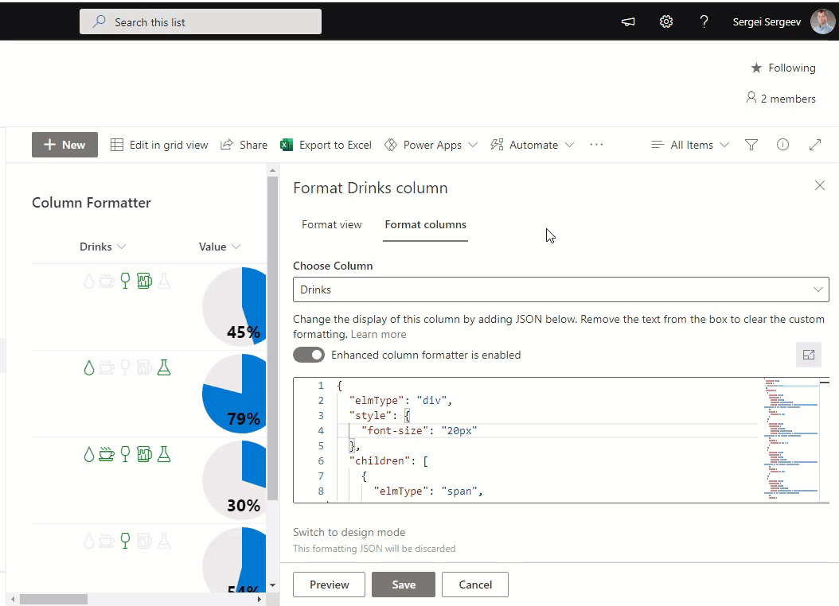This screenshot has height=606, width=839.
Task: Switch to the Format view tab
Action: (331, 225)
